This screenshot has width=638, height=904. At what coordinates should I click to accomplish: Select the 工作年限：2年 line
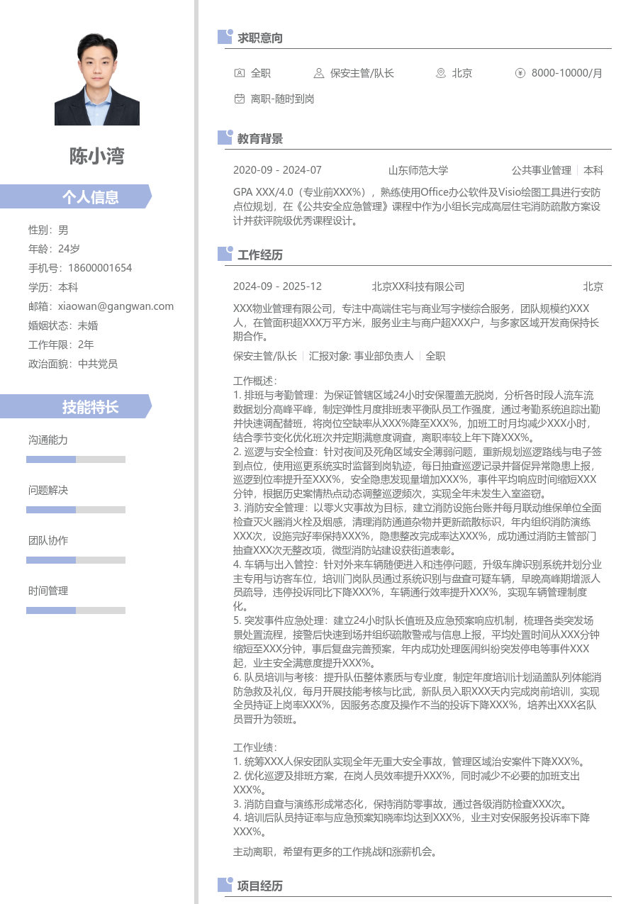(61, 345)
